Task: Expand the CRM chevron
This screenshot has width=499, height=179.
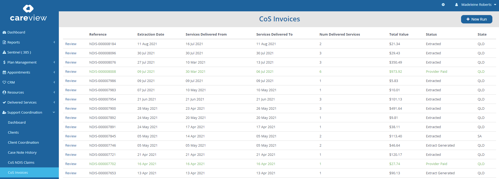Action: click(54, 82)
